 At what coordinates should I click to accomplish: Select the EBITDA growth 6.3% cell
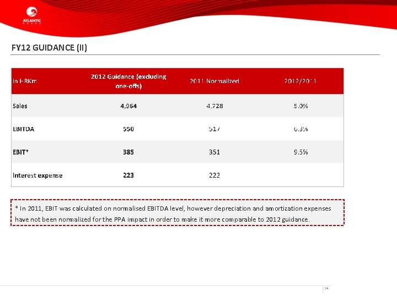[301, 129]
